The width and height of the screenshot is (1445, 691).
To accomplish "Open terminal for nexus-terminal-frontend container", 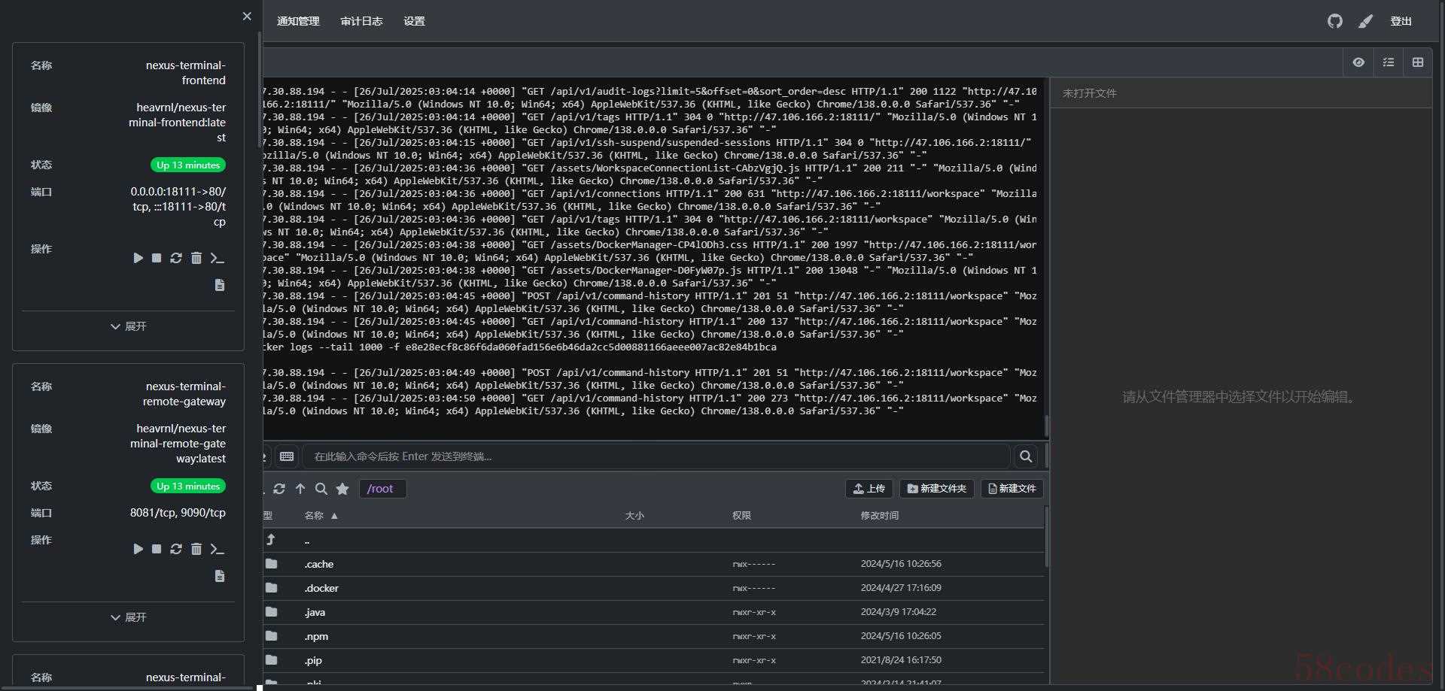I will tap(218, 258).
